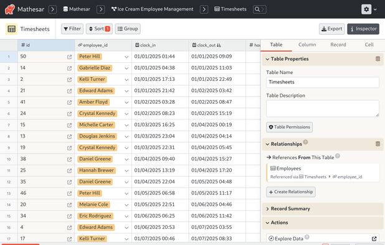Open record 20 via its link icon
This screenshot has height=245, width=385.
70,205
